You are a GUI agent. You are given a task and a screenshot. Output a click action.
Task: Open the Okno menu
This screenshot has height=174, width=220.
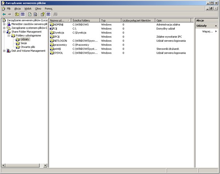[38, 9]
